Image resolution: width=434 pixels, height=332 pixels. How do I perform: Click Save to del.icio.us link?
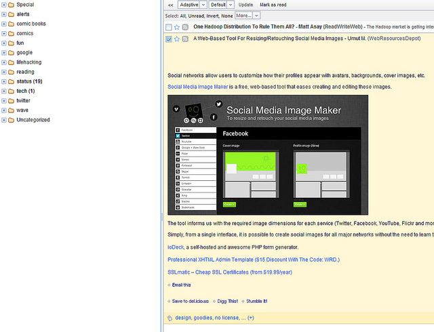tap(191, 302)
